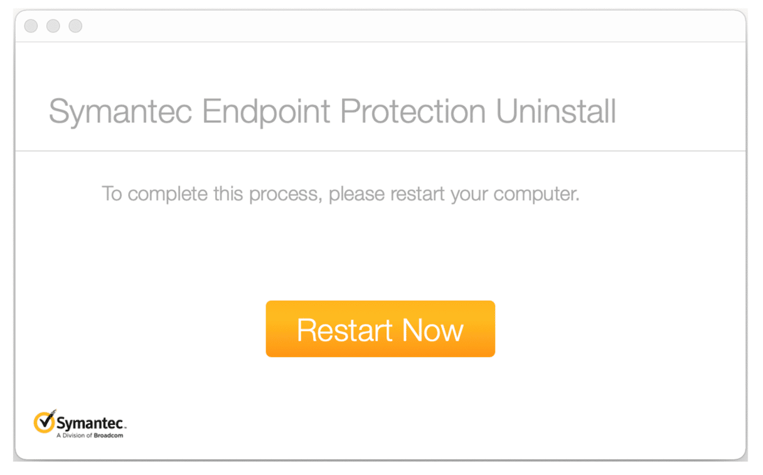Click the word 'Now' on orange button
This screenshot has width=763, height=475.
click(x=433, y=330)
